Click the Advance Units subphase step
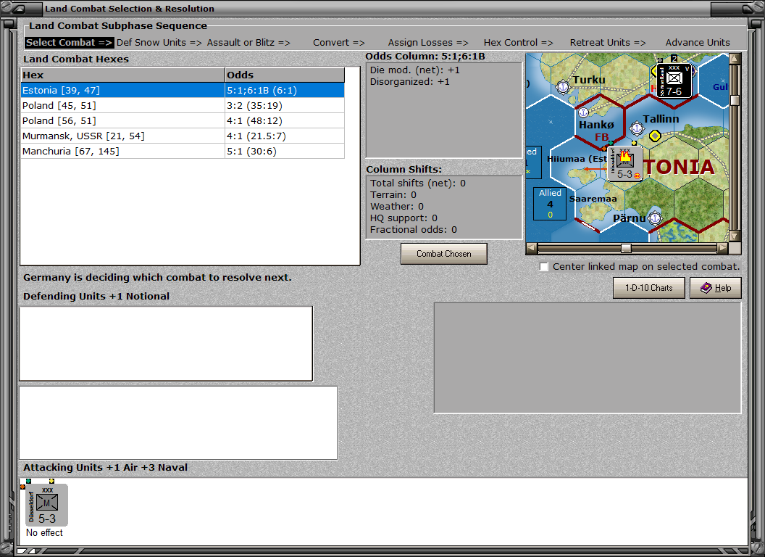765x557 pixels. coord(698,43)
